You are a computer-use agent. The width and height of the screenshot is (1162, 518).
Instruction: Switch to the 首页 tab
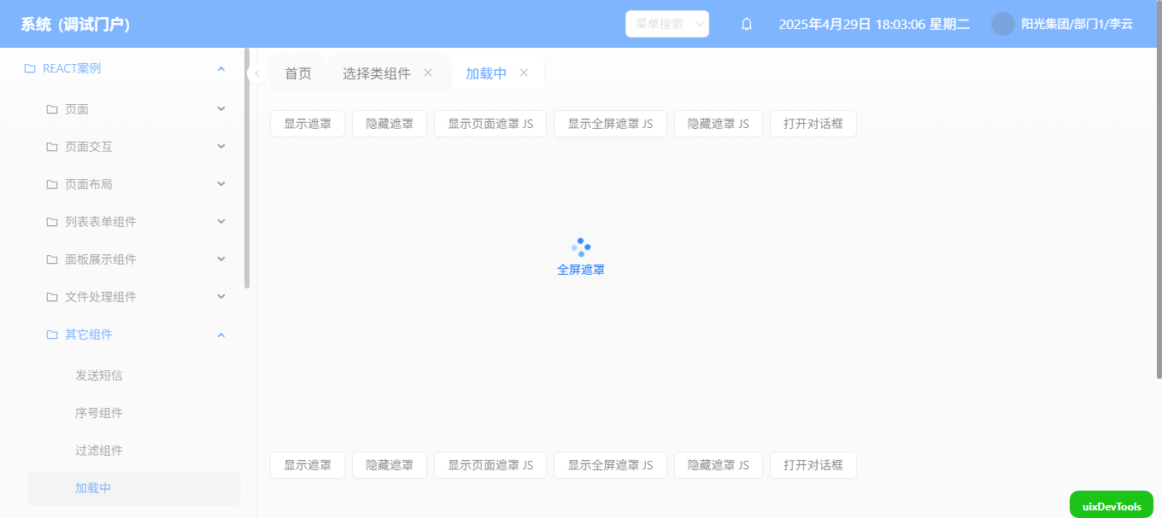[x=298, y=73]
